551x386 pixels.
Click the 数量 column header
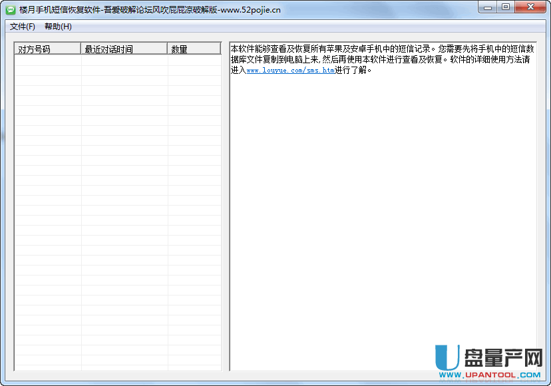(x=194, y=49)
